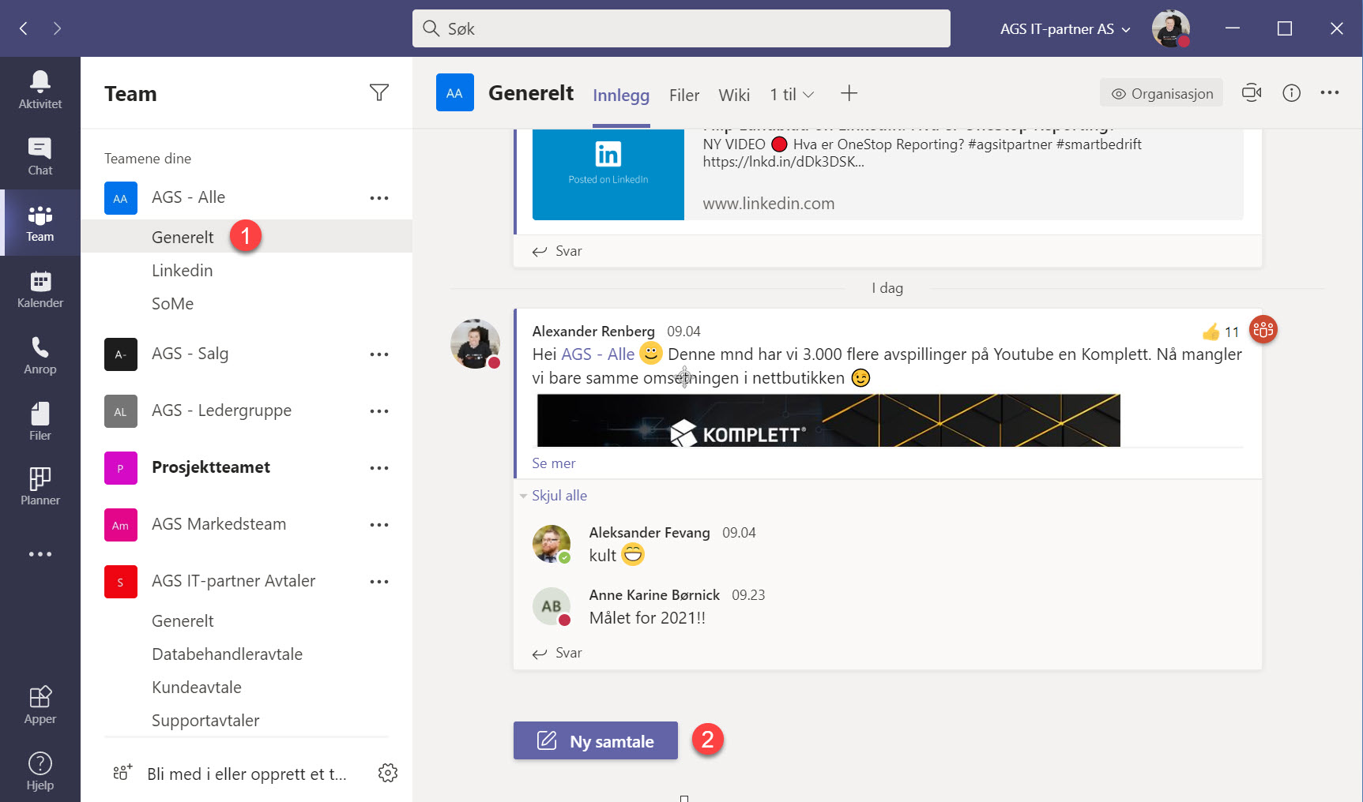Open channel information via the info icon
The height and width of the screenshot is (802, 1363).
1292,92
